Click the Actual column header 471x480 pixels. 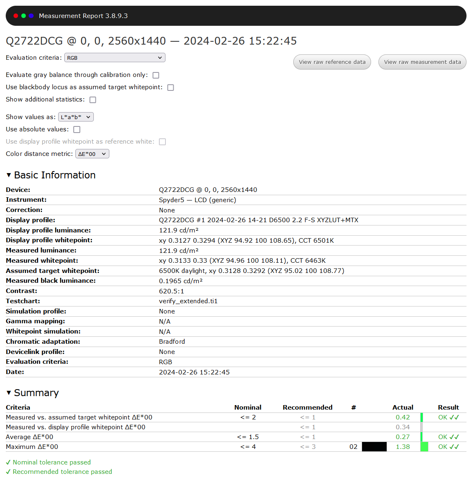tap(403, 408)
